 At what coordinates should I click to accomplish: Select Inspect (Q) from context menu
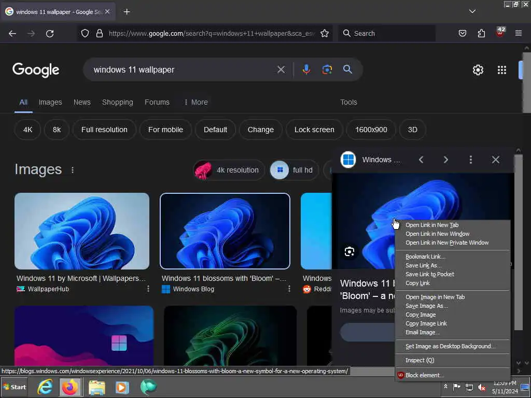(453, 361)
